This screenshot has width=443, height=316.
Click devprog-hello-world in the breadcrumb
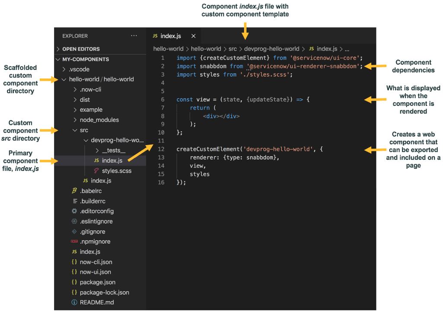click(271, 49)
